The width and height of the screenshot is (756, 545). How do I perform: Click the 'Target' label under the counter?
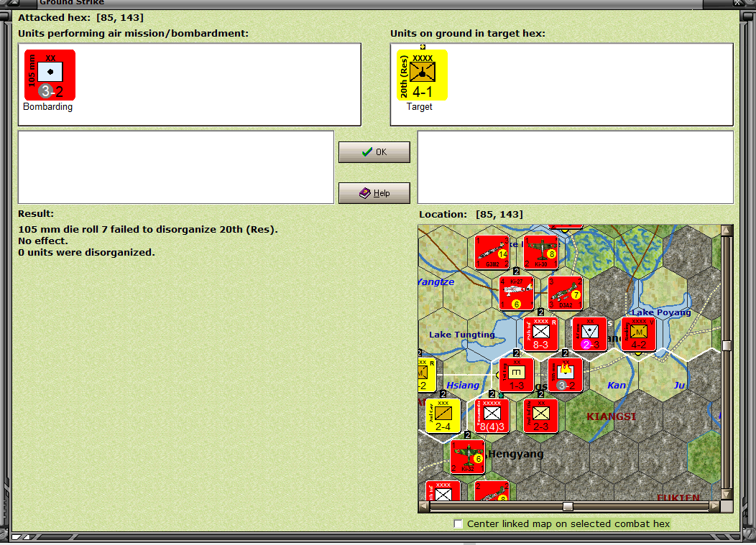(x=419, y=107)
